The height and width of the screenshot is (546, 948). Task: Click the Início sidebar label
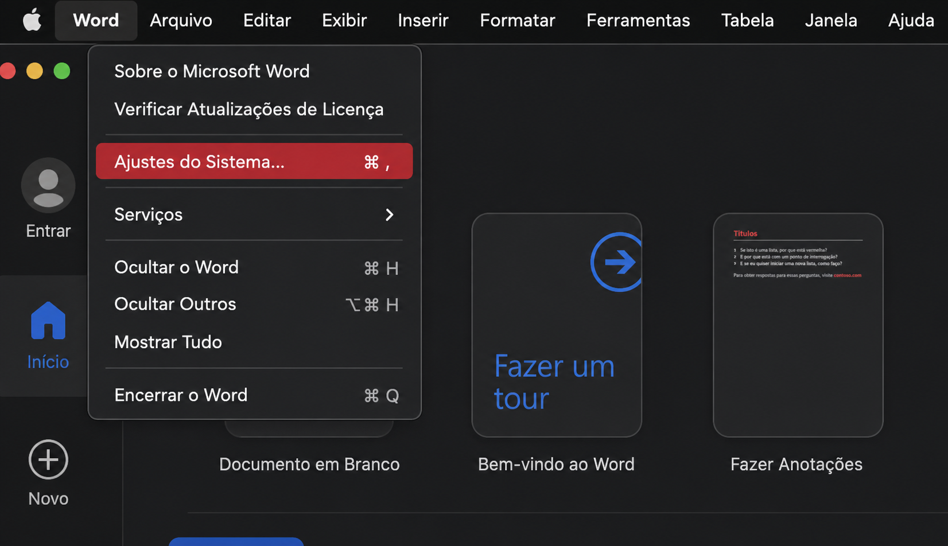48,362
